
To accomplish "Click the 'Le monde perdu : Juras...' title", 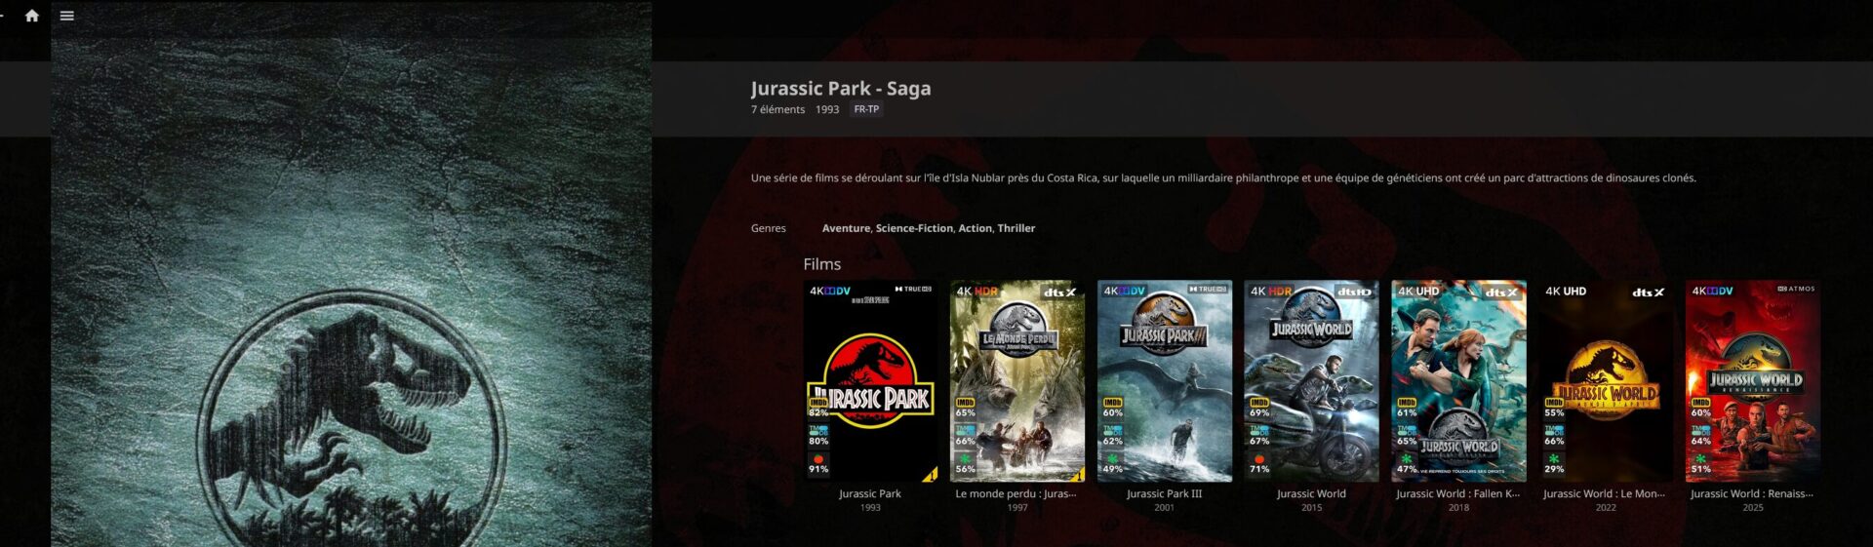I will [x=1016, y=493].
